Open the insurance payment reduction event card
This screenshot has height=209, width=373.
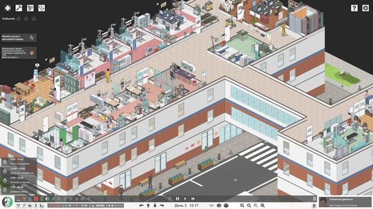[x=19, y=53]
